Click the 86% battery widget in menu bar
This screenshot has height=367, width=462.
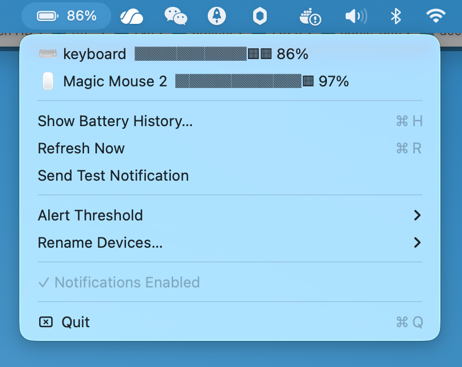pos(66,16)
